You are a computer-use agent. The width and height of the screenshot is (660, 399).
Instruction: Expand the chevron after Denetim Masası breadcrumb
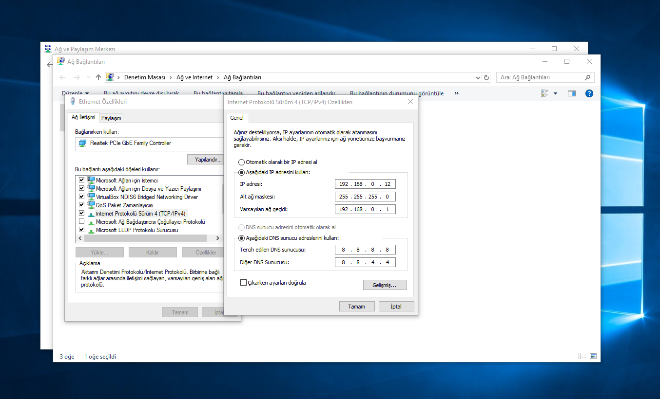pyautogui.click(x=171, y=77)
